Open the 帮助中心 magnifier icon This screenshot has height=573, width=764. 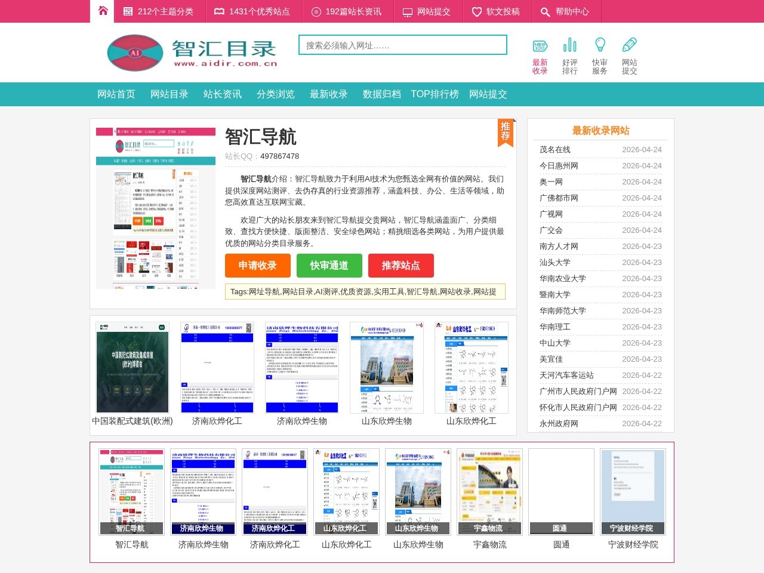tap(545, 11)
